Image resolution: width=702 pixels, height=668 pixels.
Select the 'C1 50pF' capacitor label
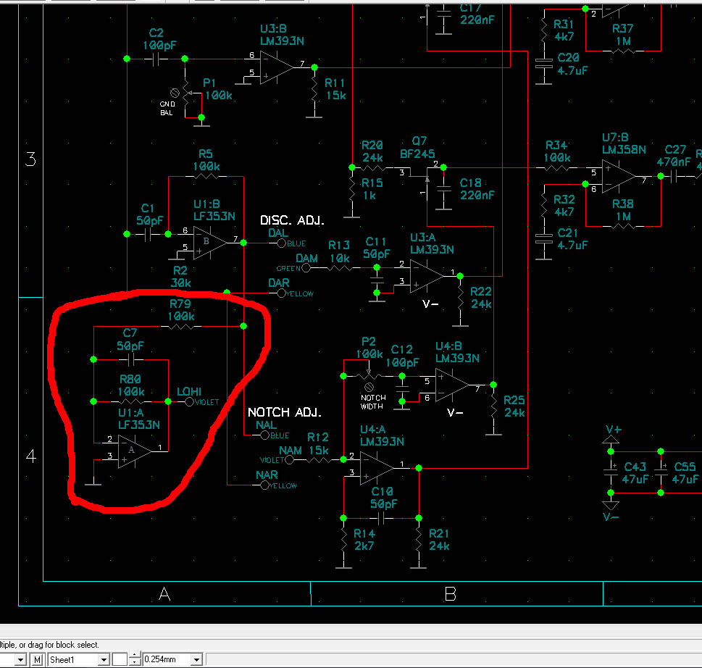pos(149,214)
